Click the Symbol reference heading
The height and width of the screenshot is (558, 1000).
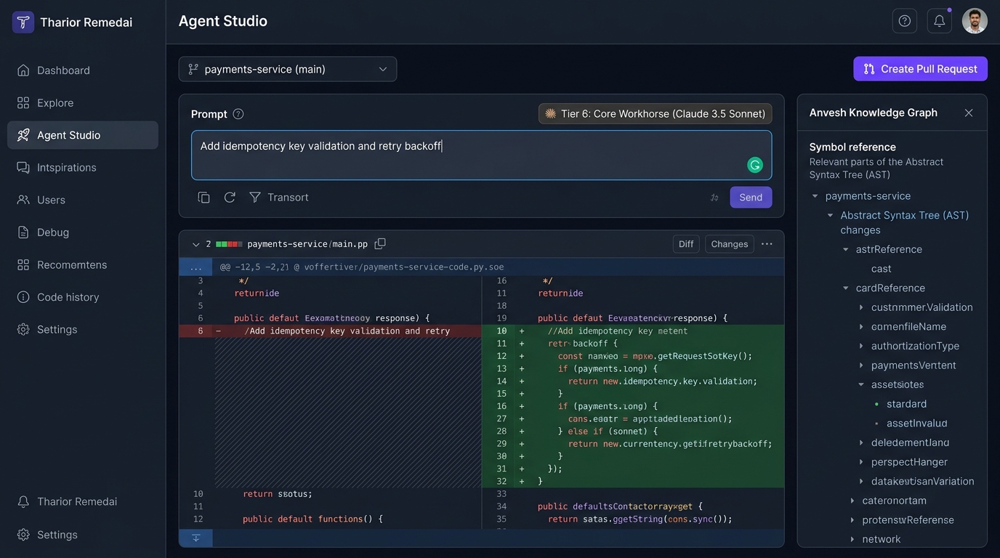pos(852,147)
